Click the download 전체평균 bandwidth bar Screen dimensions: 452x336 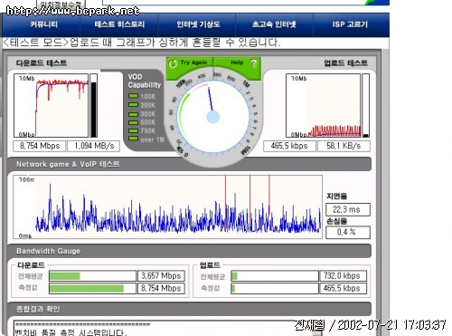[92, 276]
